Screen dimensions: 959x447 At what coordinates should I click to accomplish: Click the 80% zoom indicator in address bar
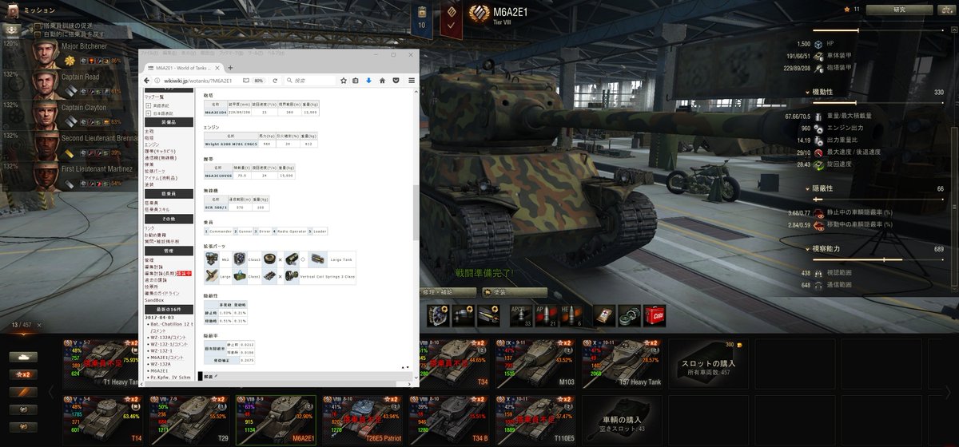[x=259, y=81]
